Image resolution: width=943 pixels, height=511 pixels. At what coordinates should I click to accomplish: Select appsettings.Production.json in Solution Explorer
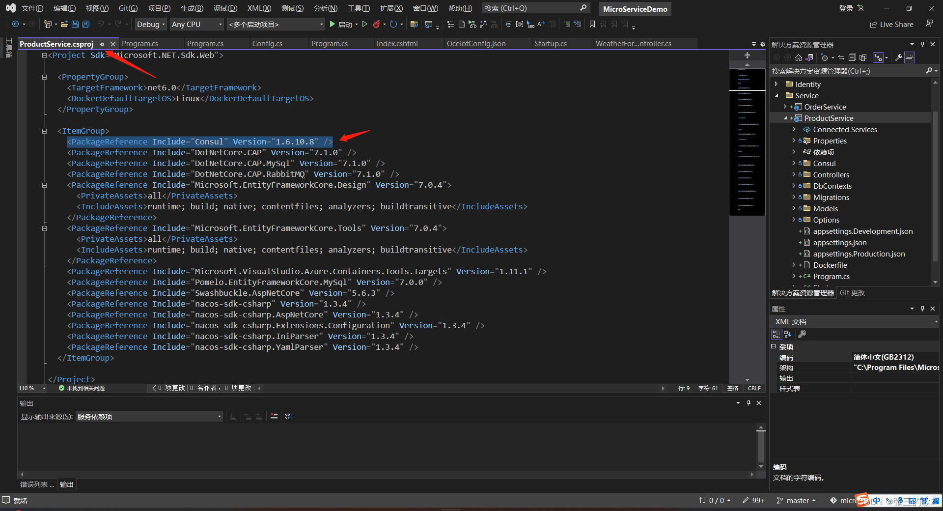click(x=859, y=254)
